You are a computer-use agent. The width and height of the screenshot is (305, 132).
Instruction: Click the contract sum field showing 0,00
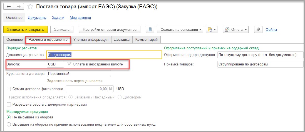(87, 89)
